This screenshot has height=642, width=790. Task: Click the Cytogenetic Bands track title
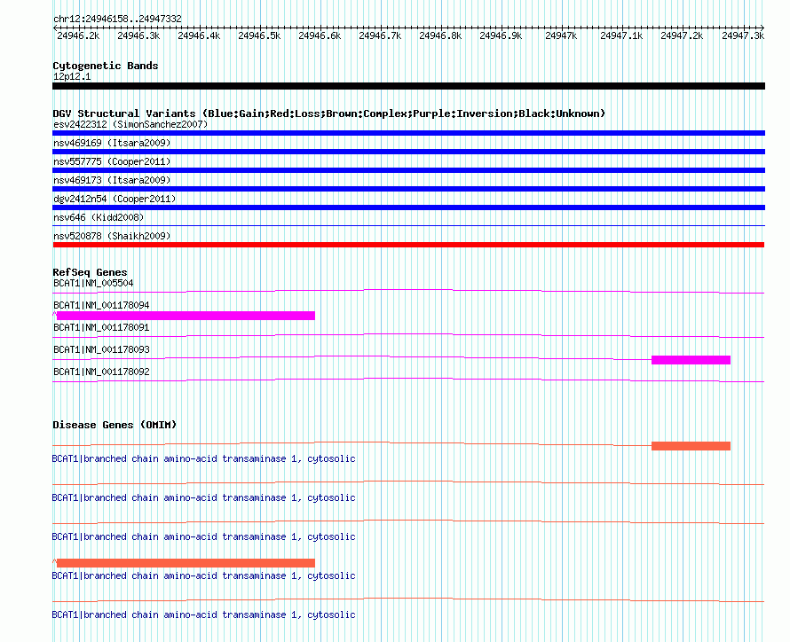[x=106, y=66]
